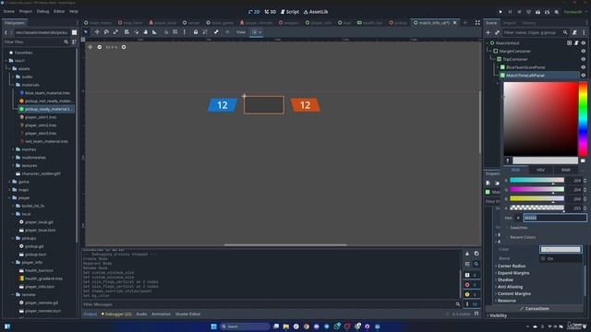Open the Shader Editor bottom panel

coord(187,314)
